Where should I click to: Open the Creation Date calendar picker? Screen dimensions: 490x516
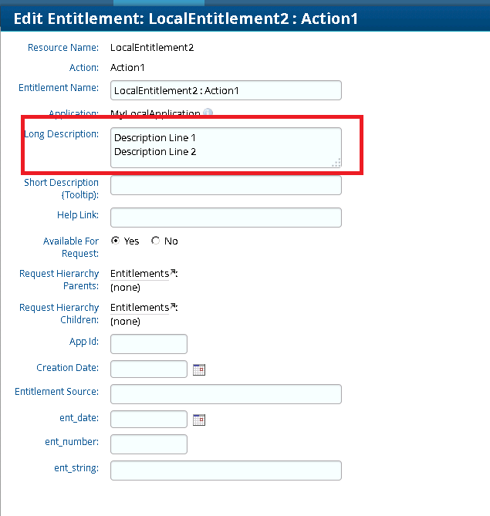pyautogui.click(x=199, y=369)
